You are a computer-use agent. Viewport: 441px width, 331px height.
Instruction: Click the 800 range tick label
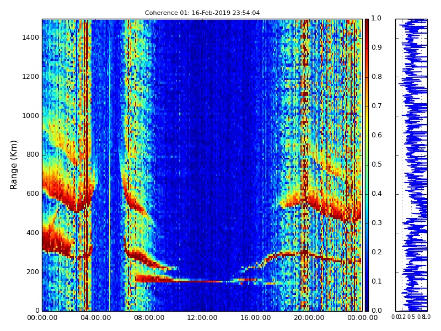[33, 154]
